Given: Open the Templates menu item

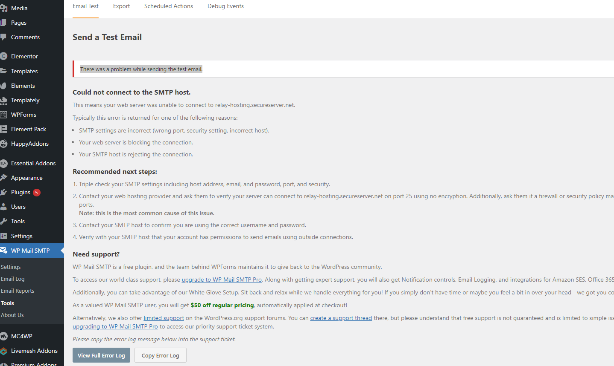Looking at the screenshot, I should coord(24,71).
